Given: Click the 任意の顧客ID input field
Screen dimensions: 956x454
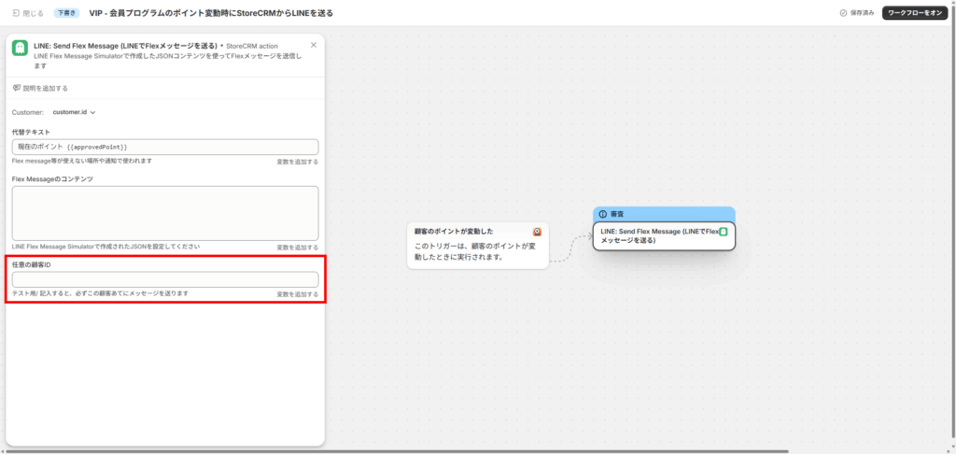Looking at the screenshot, I should 165,279.
